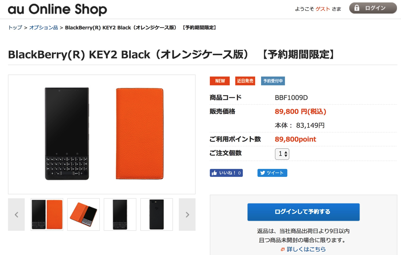Show previous thumbnails with left arrow
Image resolution: width=401 pixels, height=255 pixels.
pyautogui.click(x=16, y=215)
